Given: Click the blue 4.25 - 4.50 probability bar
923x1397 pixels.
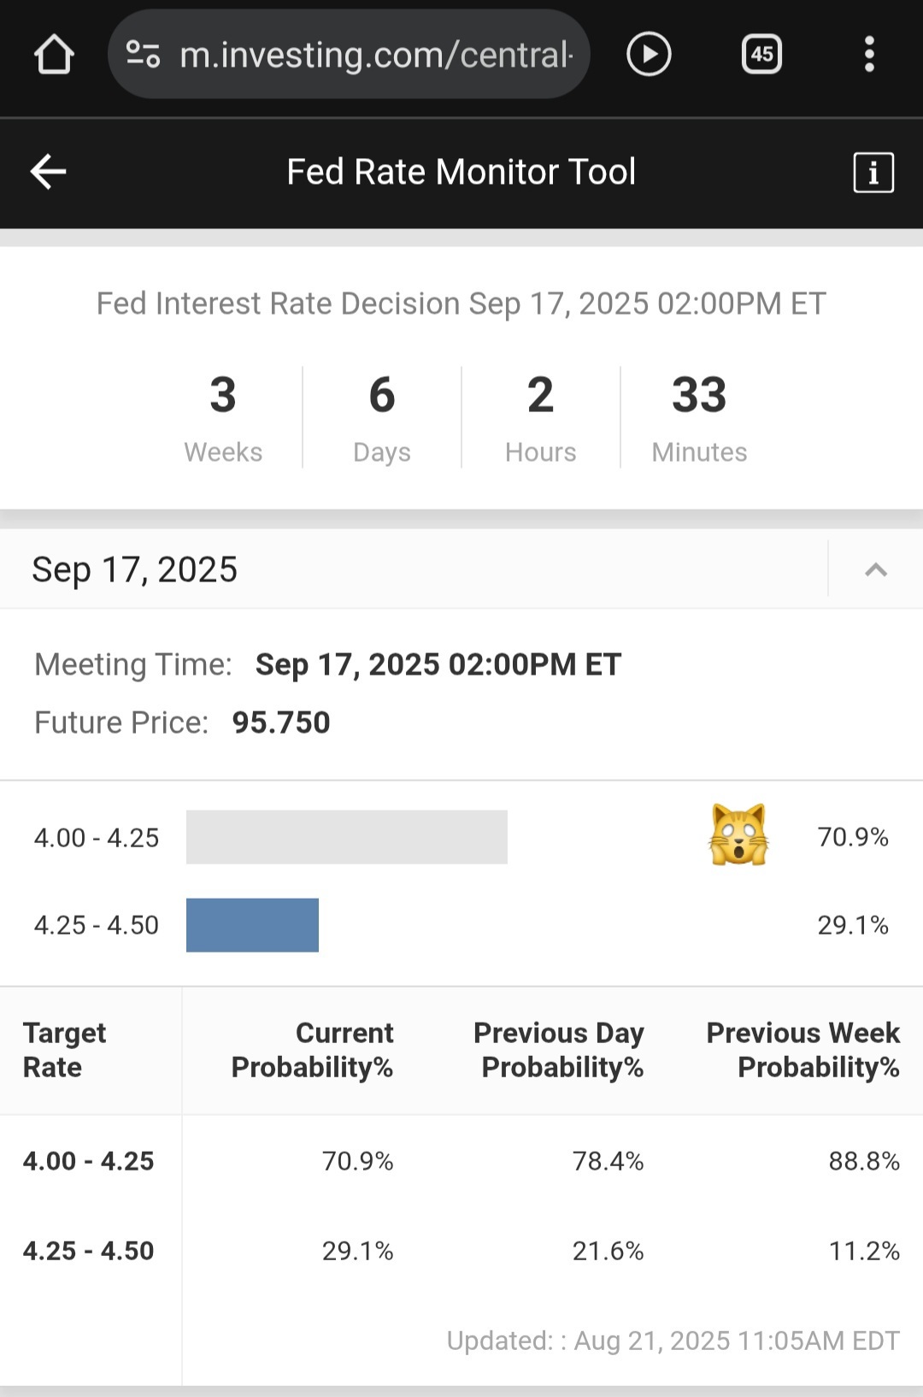Looking at the screenshot, I should tap(252, 925).
